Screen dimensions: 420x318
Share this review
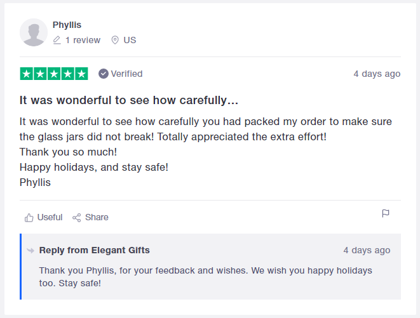[x=97, y=217]
